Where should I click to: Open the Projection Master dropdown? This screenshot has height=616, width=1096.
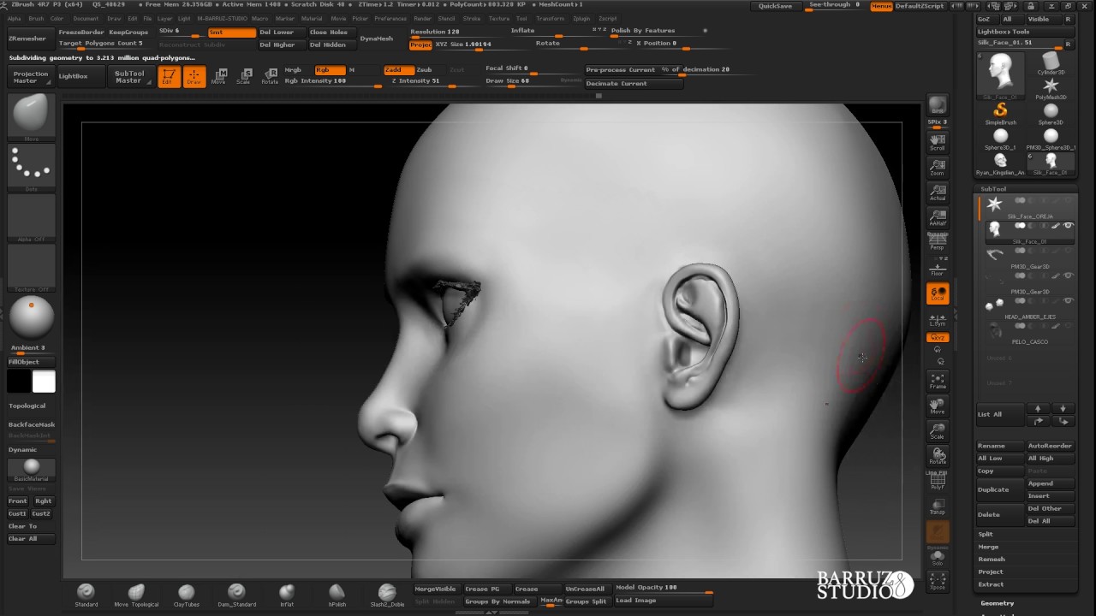coord(31,76)
